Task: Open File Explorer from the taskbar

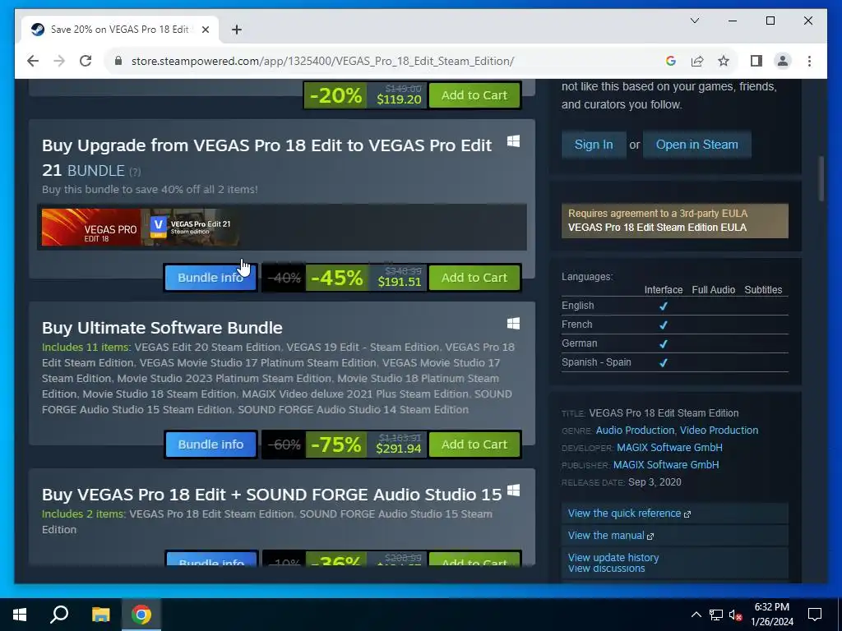Action: (x=100, y=615)
